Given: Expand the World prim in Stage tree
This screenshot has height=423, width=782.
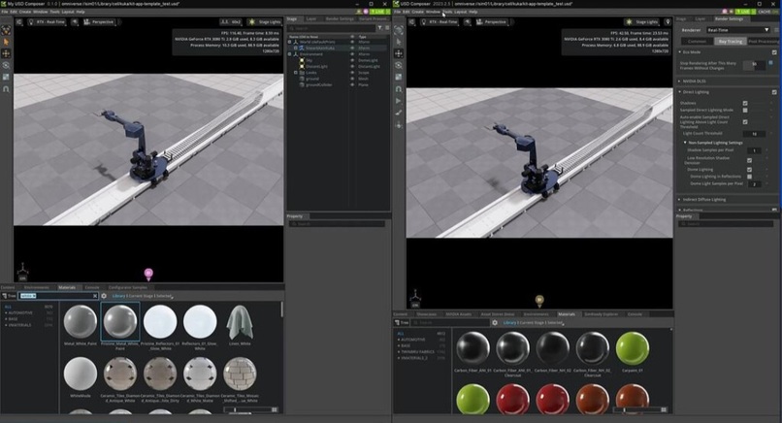Looking at the screenshot, I should tap(290, 42).
